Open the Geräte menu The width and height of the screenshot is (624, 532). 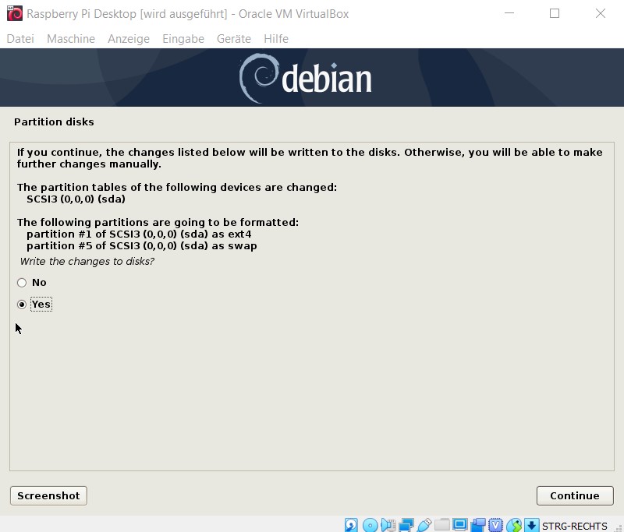[234, 38]
